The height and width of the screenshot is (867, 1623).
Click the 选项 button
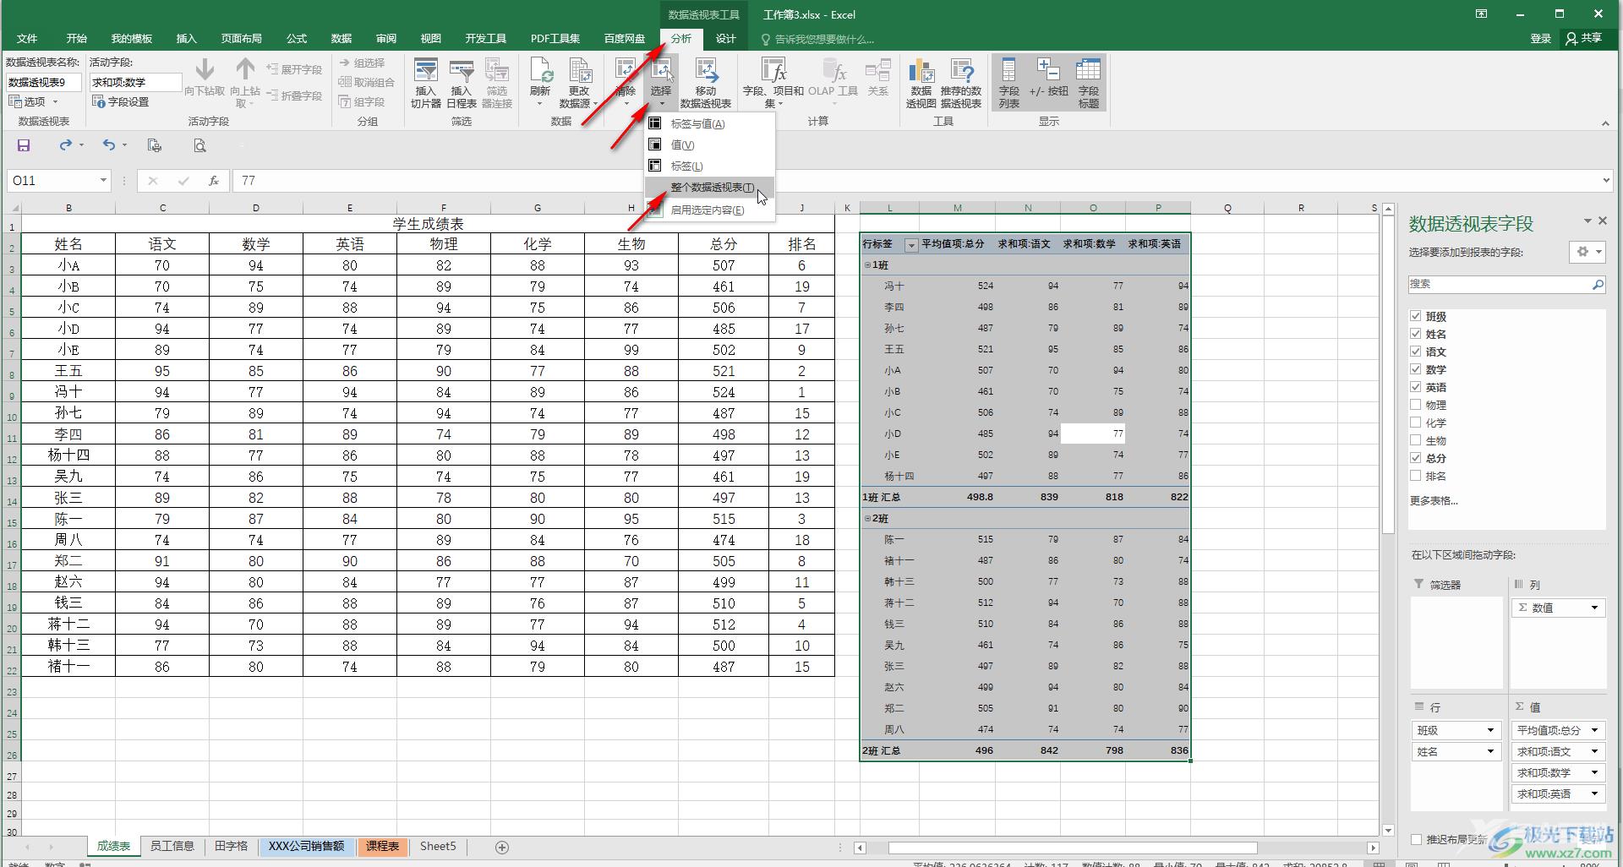point(34,101)
